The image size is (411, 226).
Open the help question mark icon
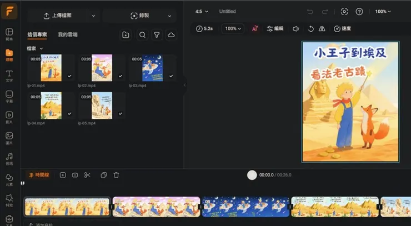359,12
